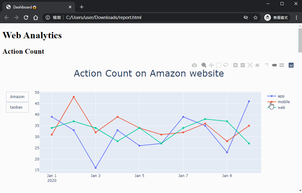Open a new browser tab

(82, 7)
